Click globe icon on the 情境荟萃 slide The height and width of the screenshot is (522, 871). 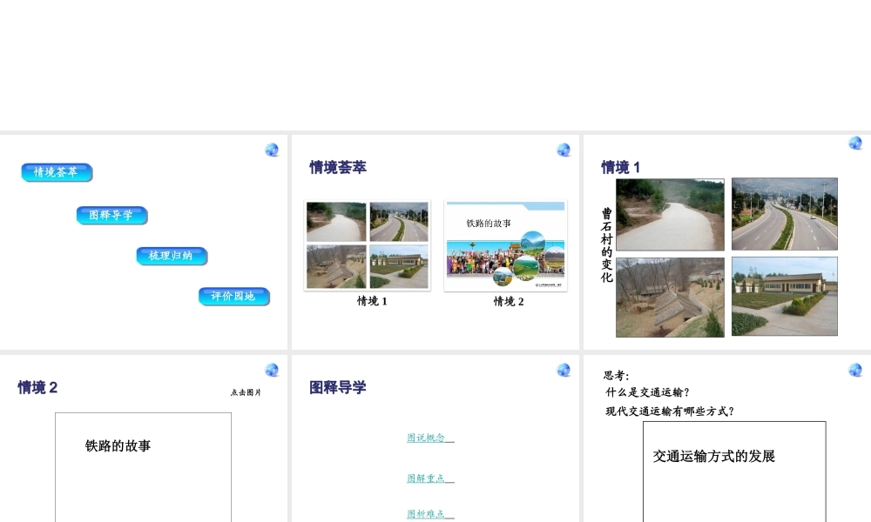pos(564,150)
